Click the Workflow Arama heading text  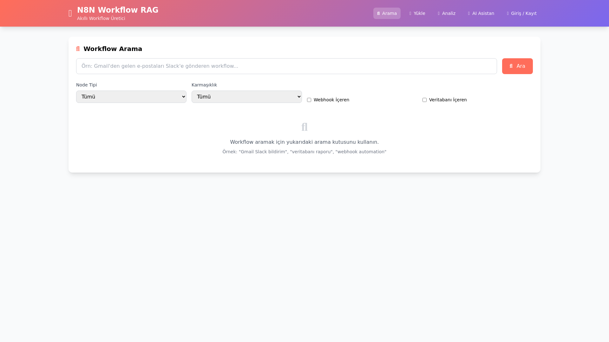tap(113, 49)
